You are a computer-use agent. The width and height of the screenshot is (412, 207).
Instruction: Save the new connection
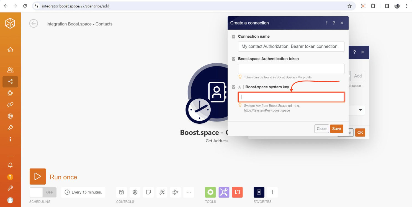click(x=336, y=128)
